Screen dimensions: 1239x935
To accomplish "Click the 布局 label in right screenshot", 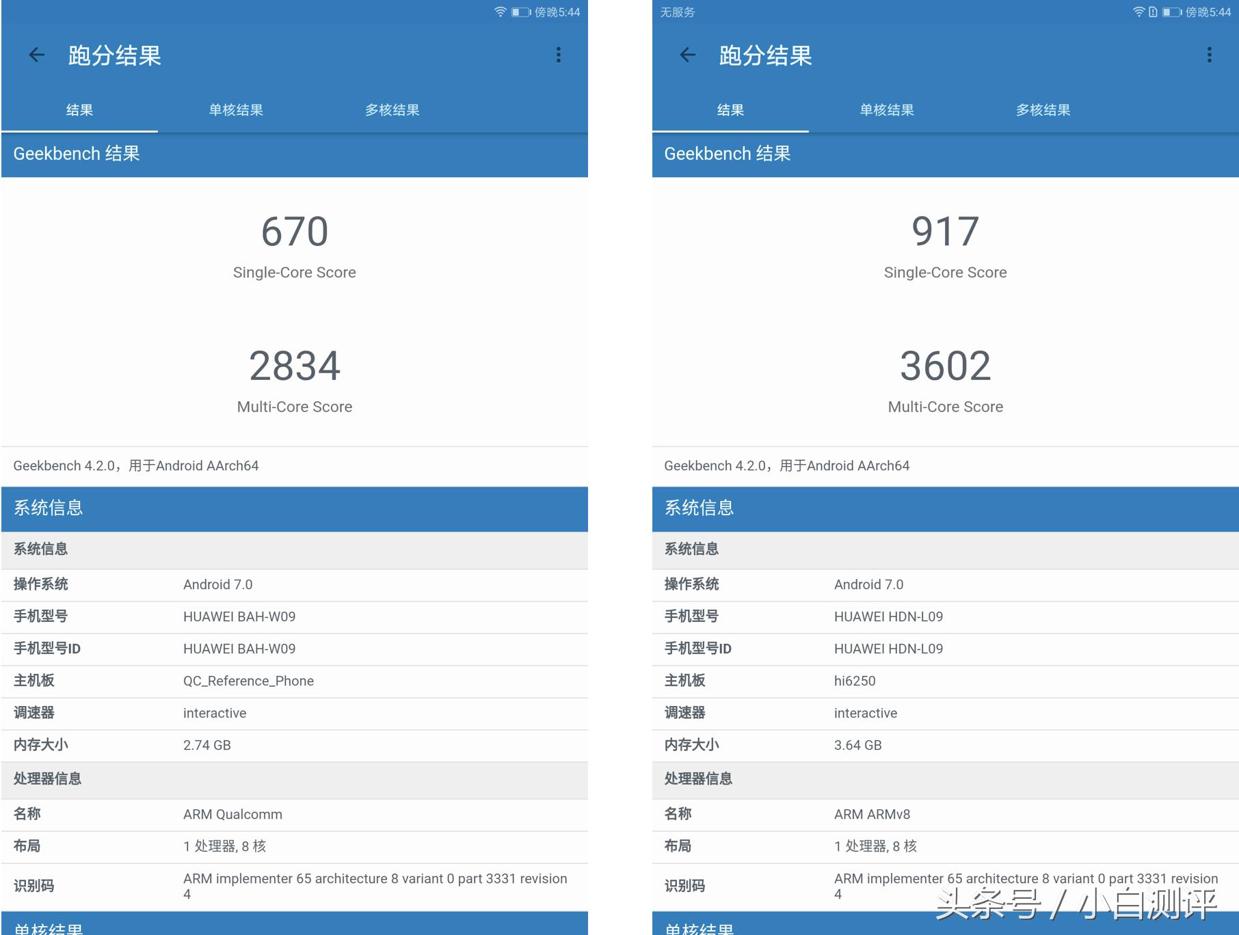I will point(678,846).
